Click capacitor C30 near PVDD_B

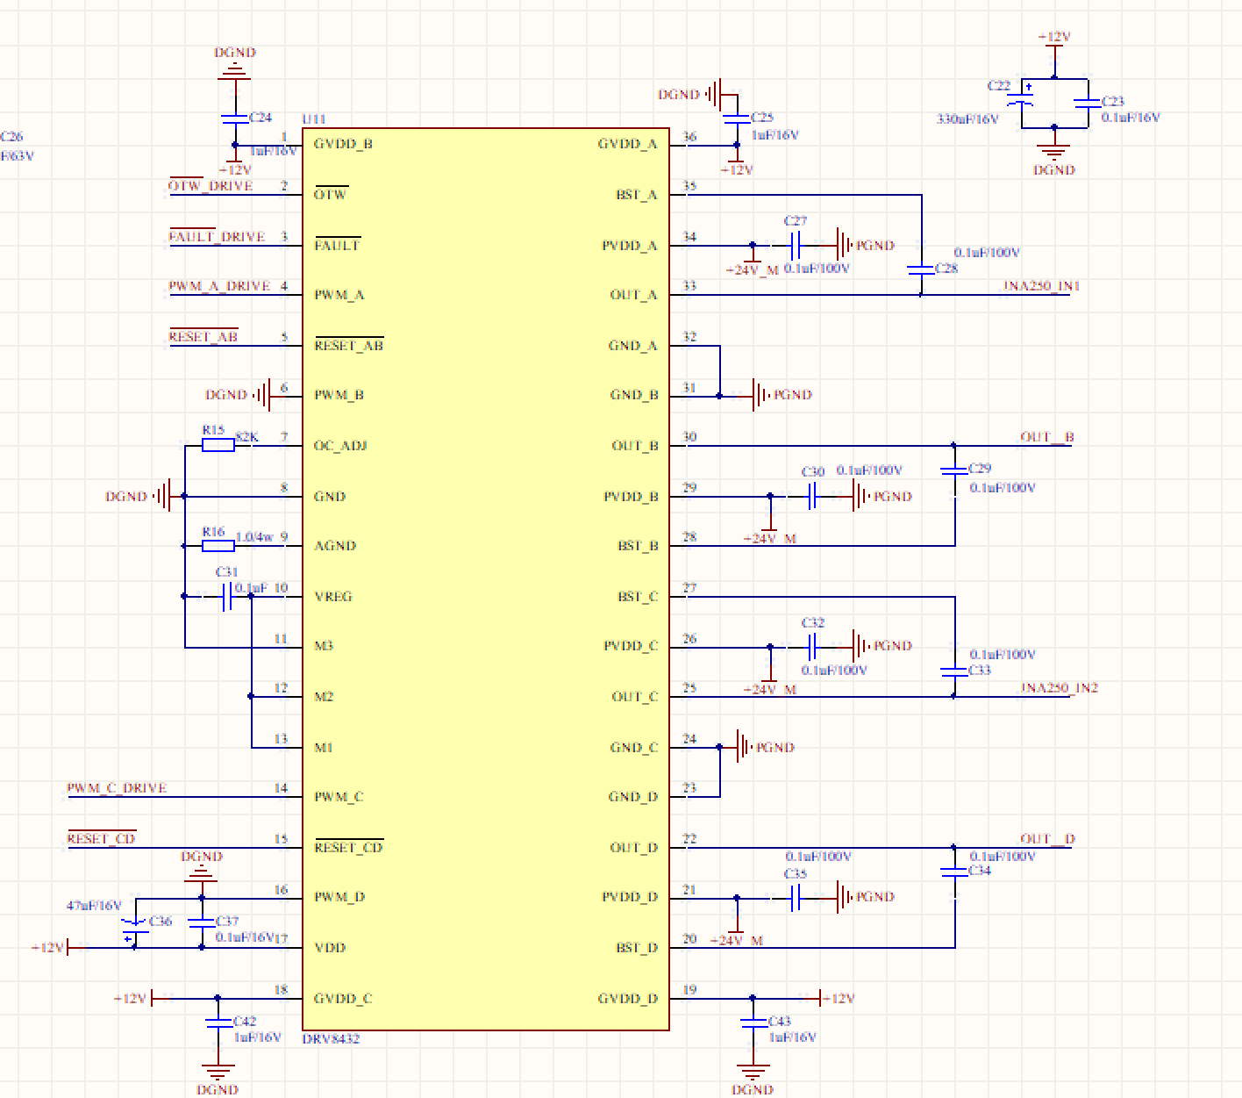812,497
